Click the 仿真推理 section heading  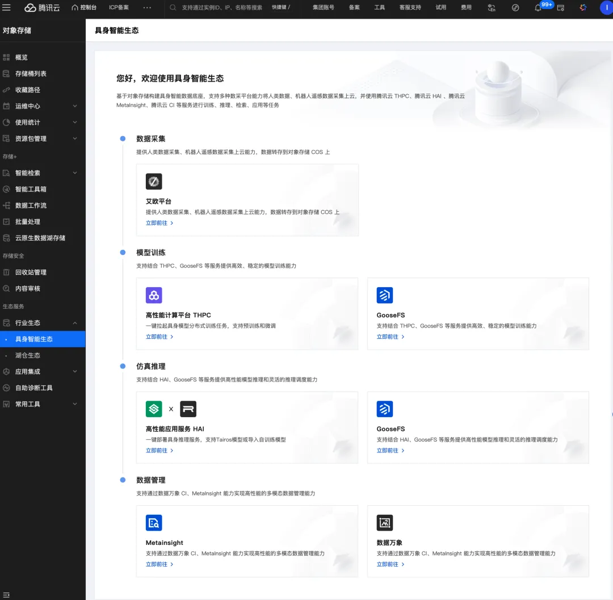coord(151,366)
